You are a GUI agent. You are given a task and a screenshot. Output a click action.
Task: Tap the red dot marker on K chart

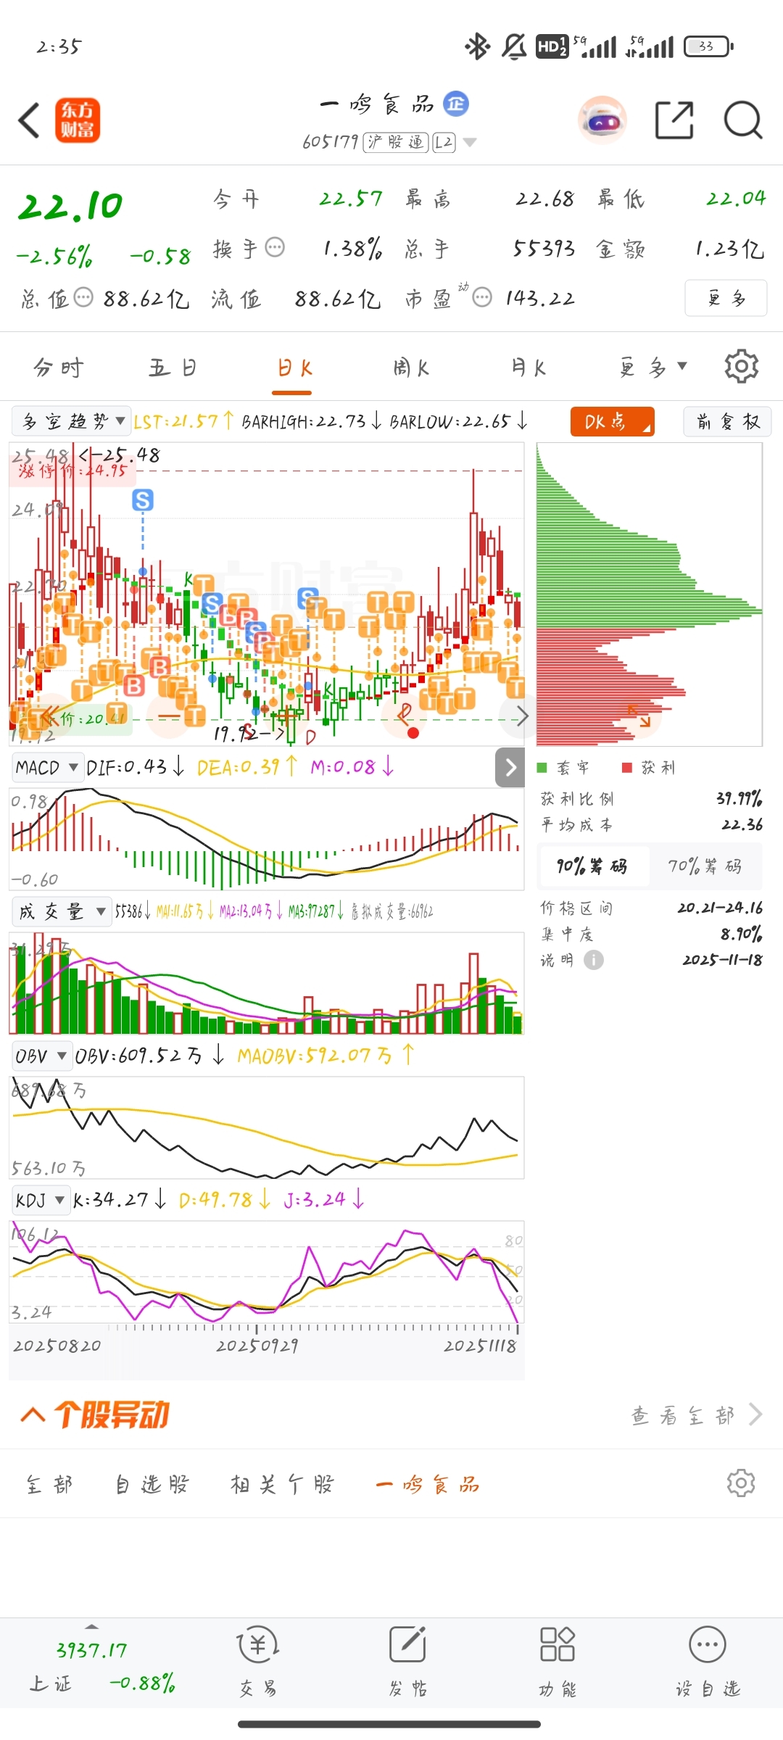pos(413,733)
